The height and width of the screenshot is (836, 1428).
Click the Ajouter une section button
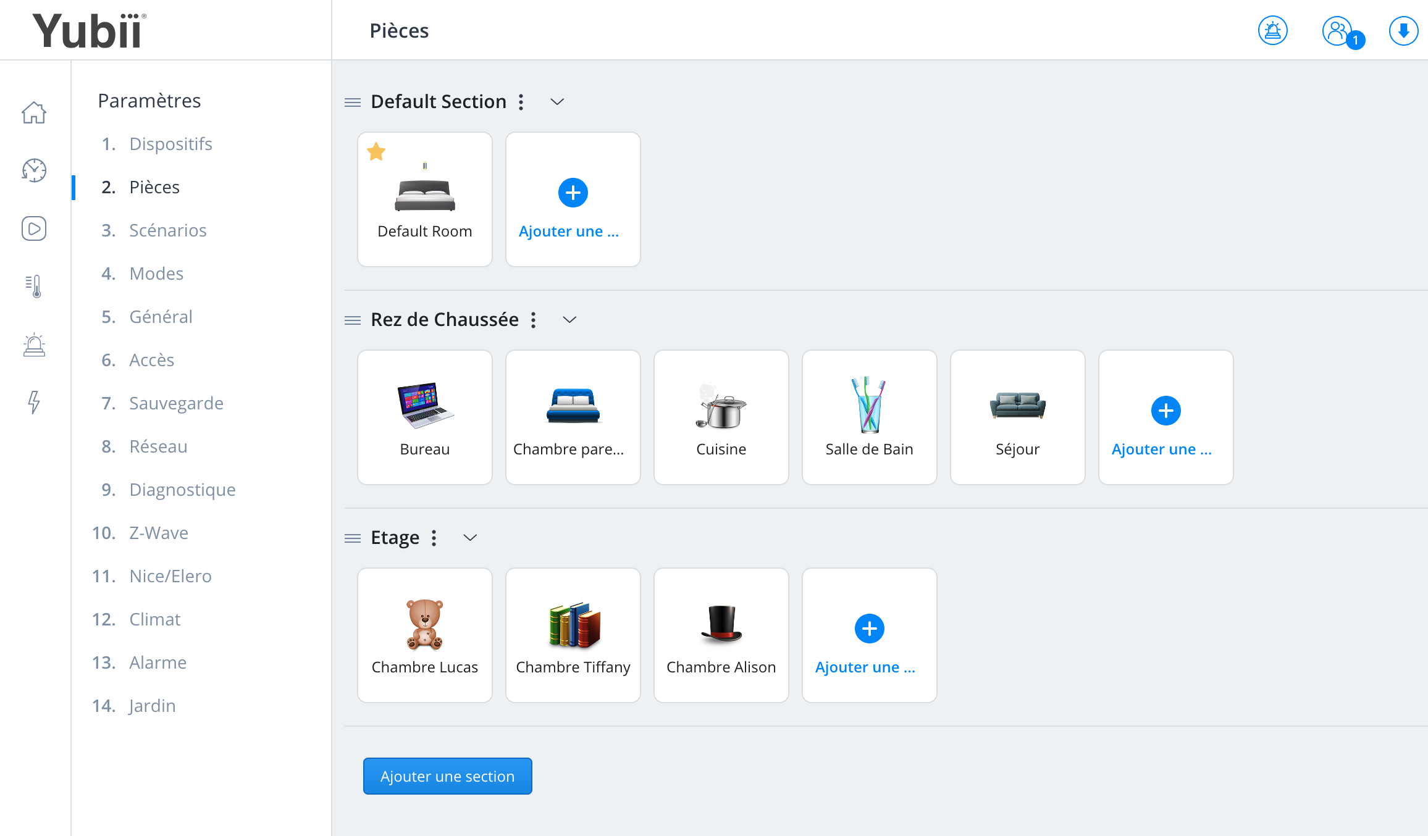pyautogui.click(x=448, y=776)
